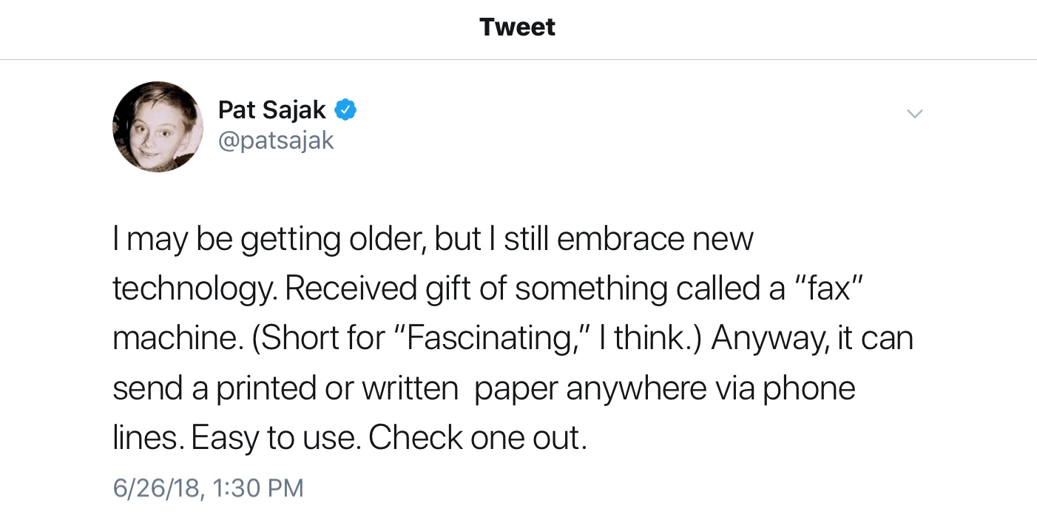
Task: Open Pat Sajak's profile picture
Action: tap(158, 126)
